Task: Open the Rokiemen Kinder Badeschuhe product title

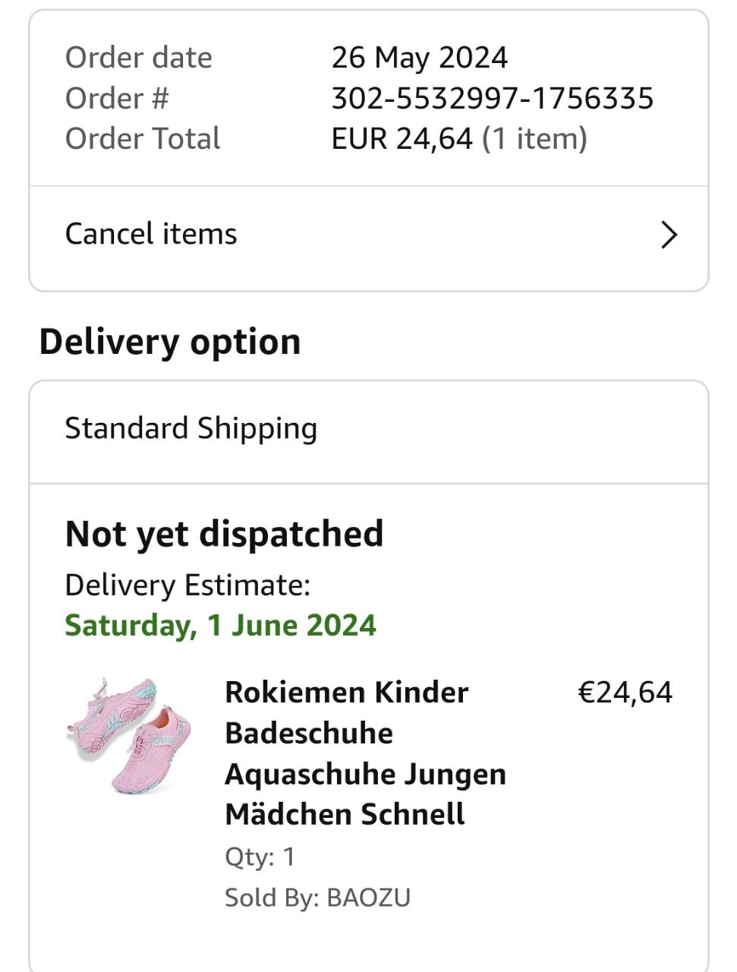Action: 365,753
